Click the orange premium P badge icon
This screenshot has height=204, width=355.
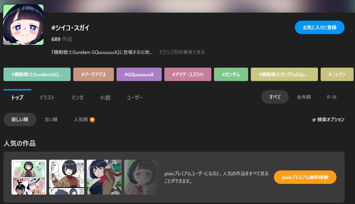click(x=92, y=120)
